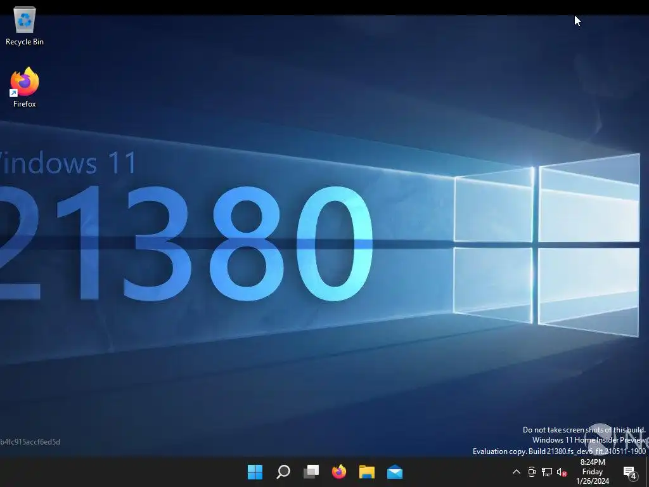Click the Firefox shortcut label text
This screenshot has width=649, height=487.
click(25, 104)
